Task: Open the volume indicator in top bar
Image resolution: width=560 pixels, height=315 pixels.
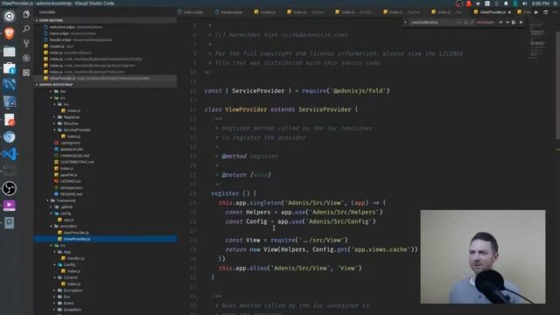Action: tap(524, 3)
